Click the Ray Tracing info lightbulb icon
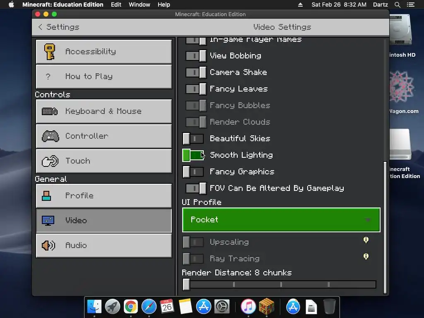 tap(366, 256)
